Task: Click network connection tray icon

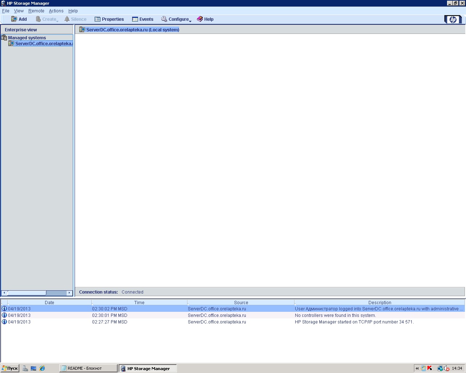Action: point(440,368)
